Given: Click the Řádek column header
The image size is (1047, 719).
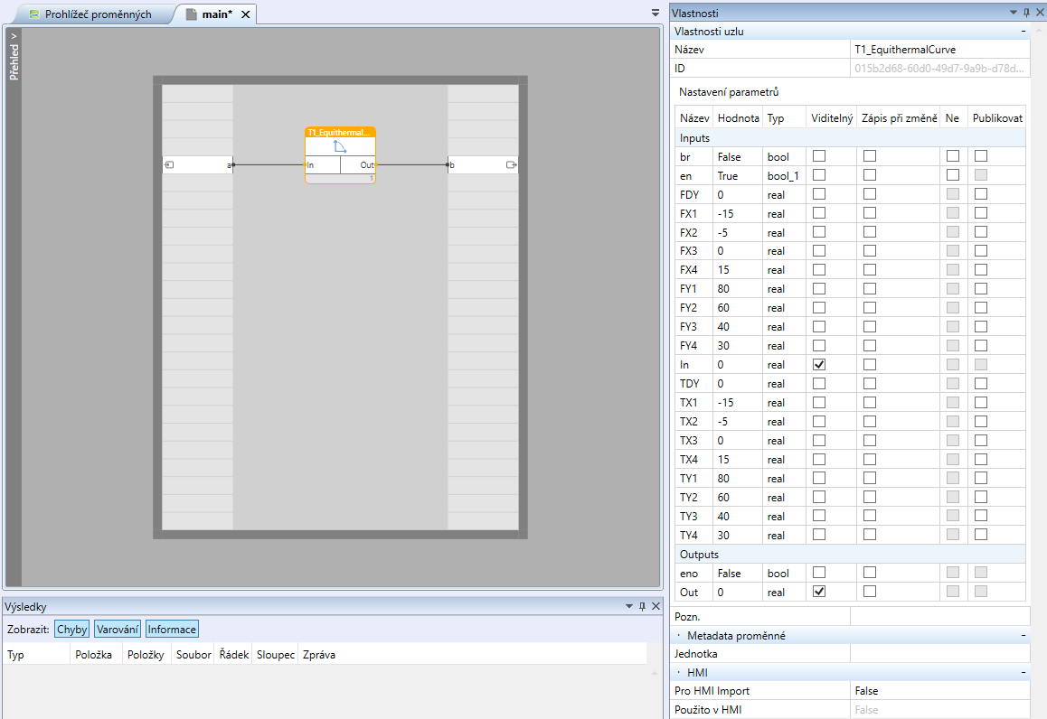Looking at the screenshot, I should click(x=233, y=655).
